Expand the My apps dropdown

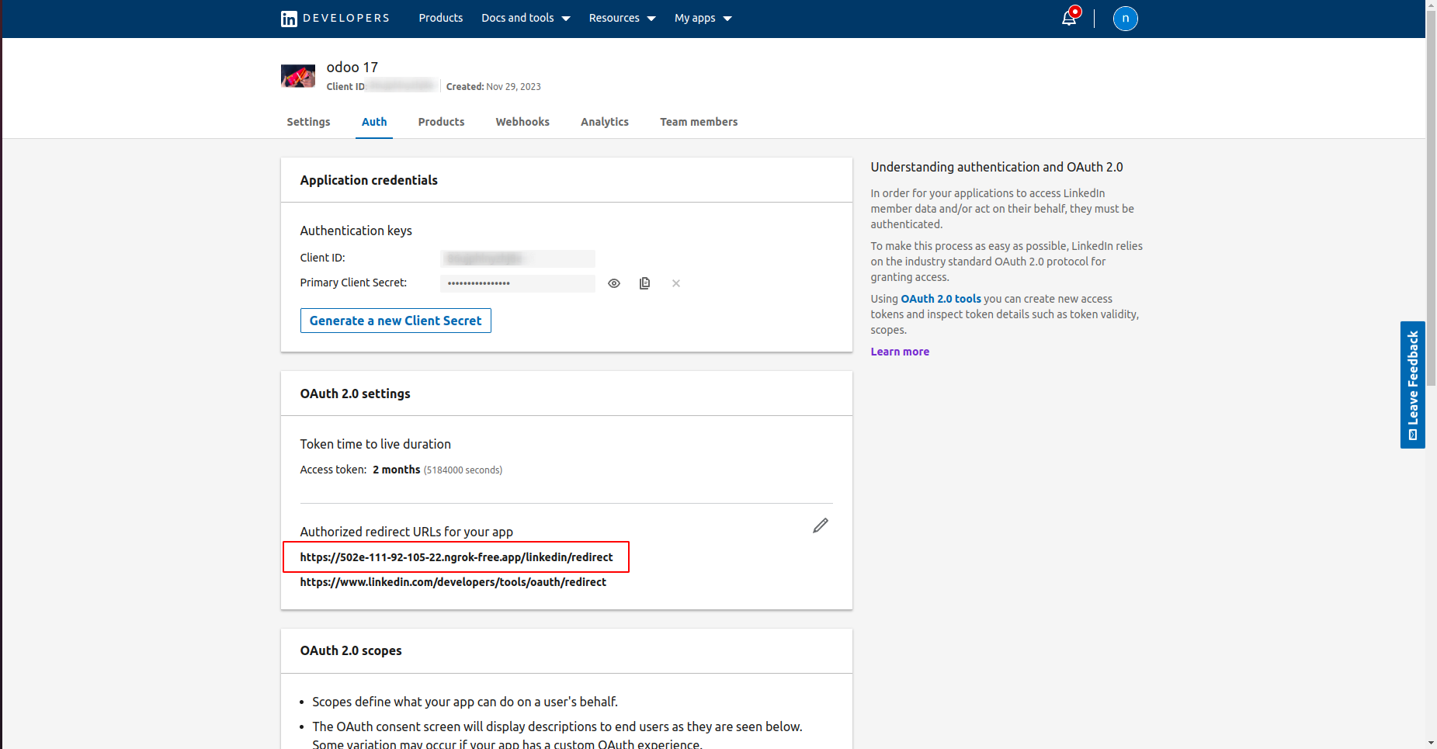pos(703,18)
